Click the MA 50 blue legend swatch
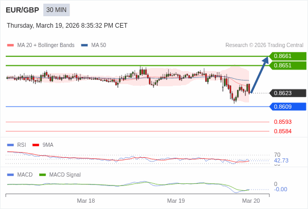 point(85,45)
